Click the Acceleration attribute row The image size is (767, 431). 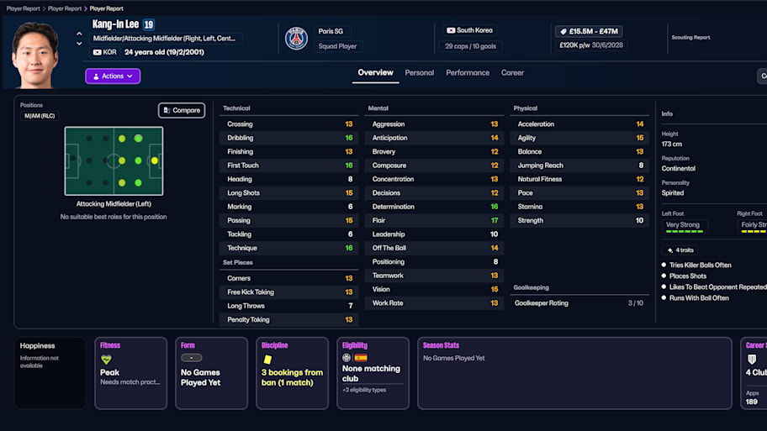coord(579,124)
